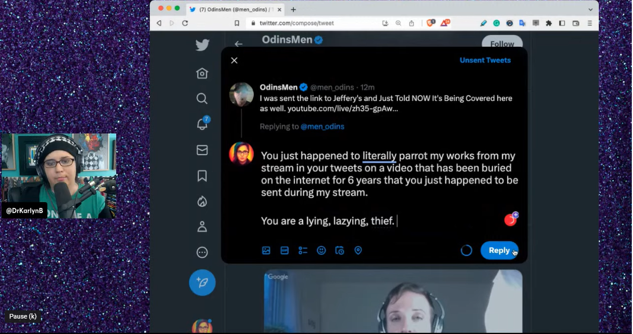
Task: Go back using the profile back arrow
Action: point(238,43)
